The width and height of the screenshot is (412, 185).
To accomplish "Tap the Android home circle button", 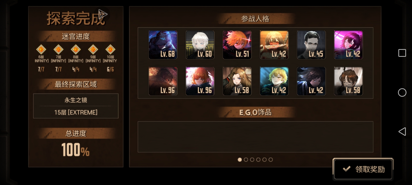I will [402, 92].
